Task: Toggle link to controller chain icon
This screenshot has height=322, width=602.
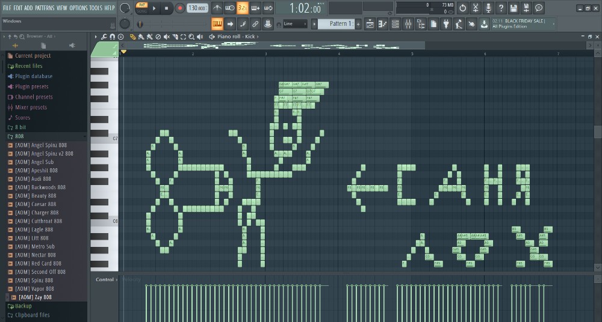Action: tap(255, 24)
